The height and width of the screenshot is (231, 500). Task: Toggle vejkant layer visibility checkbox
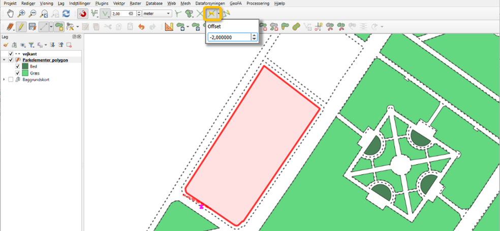11,54
